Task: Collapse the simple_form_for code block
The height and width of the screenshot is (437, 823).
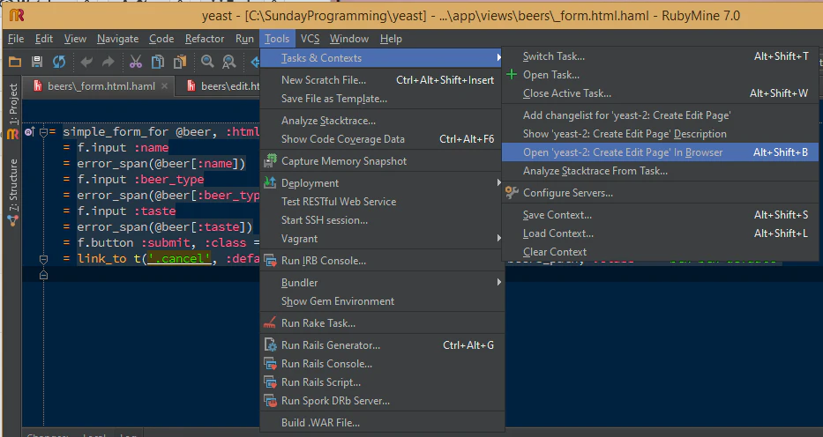Action: (x=43, y=132)
